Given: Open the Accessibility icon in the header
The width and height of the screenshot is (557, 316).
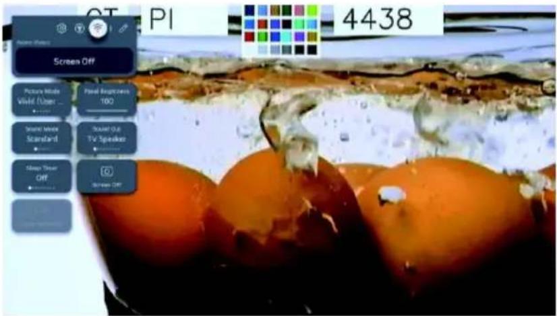Looking at the screenshot, I should pyautogui.click(x=79, y=29).
